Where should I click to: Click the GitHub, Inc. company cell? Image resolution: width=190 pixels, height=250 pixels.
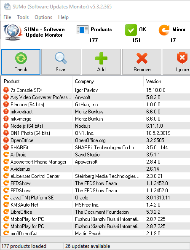click(87, 105)
